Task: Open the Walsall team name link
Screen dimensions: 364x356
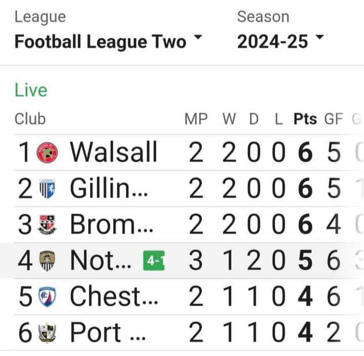Action: (x=113, y=152)
